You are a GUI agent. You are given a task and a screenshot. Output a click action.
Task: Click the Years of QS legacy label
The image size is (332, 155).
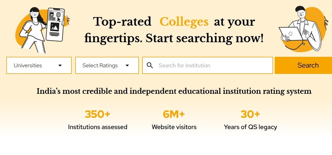tap(250, 127)
